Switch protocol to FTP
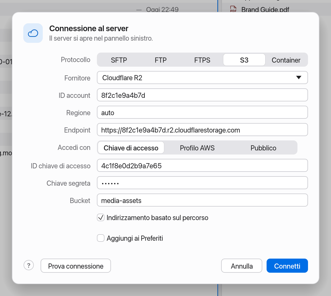Image resolution: width=331 pixels, height=296 pixels. click(x=160, y=60)
